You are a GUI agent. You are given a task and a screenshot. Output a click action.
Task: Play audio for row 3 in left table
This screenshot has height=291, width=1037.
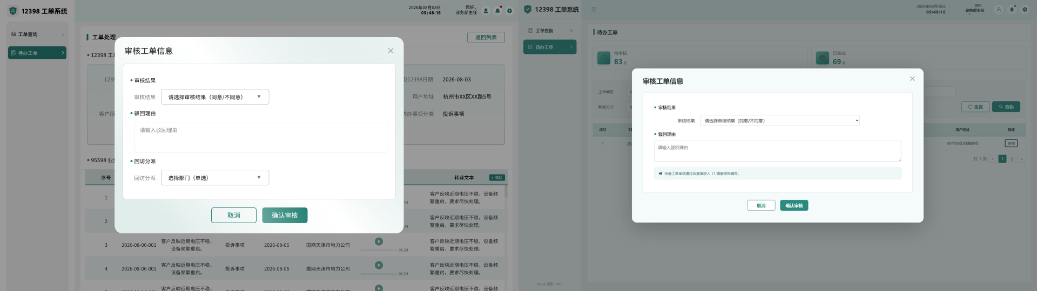click(x=379, y=241)
